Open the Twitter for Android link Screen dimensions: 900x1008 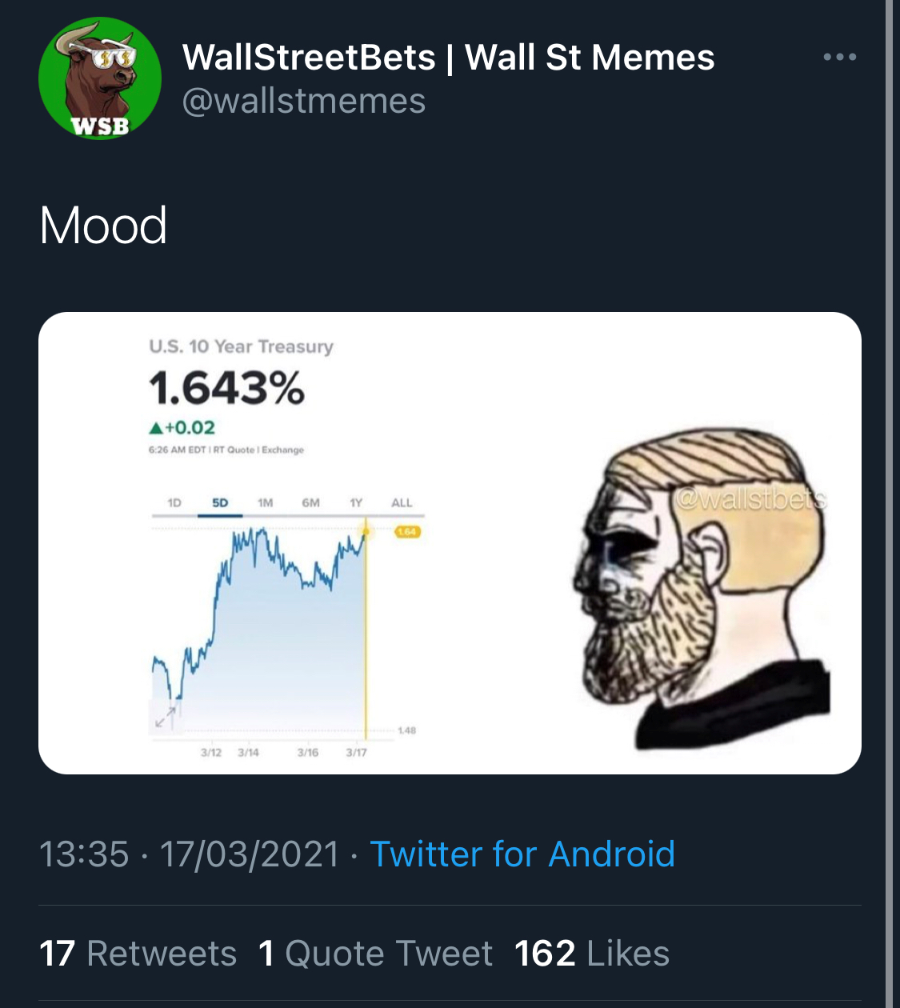pos(522,854)
